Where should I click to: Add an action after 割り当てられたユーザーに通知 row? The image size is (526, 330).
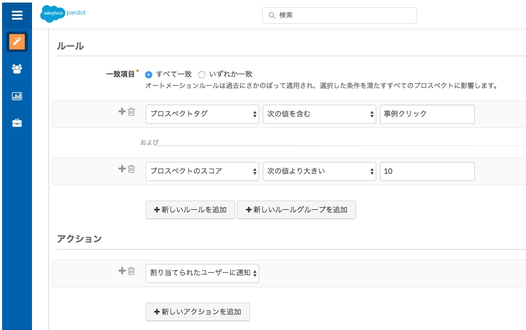coord(122,270)
